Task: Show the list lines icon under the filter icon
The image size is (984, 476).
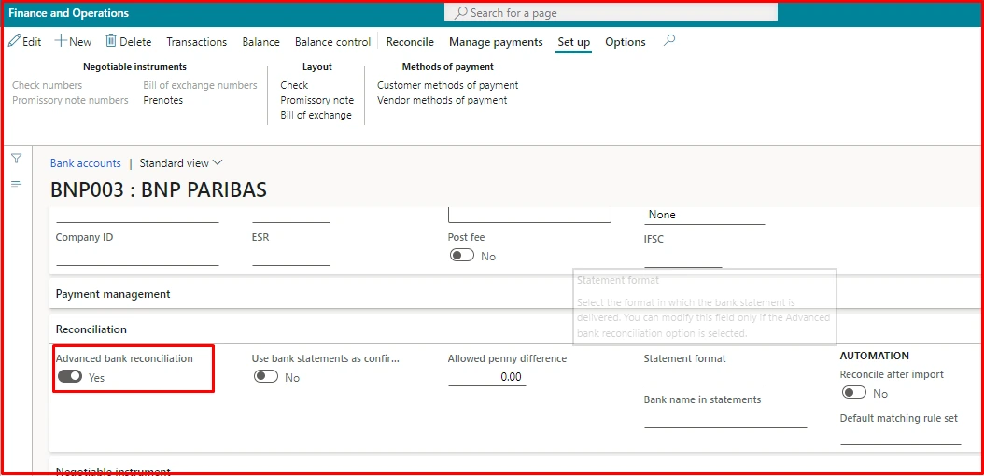Action: pos(17,184)
